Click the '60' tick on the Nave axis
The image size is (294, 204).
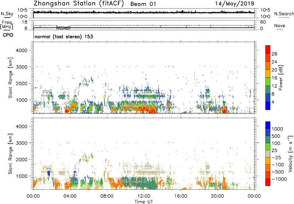263,22
